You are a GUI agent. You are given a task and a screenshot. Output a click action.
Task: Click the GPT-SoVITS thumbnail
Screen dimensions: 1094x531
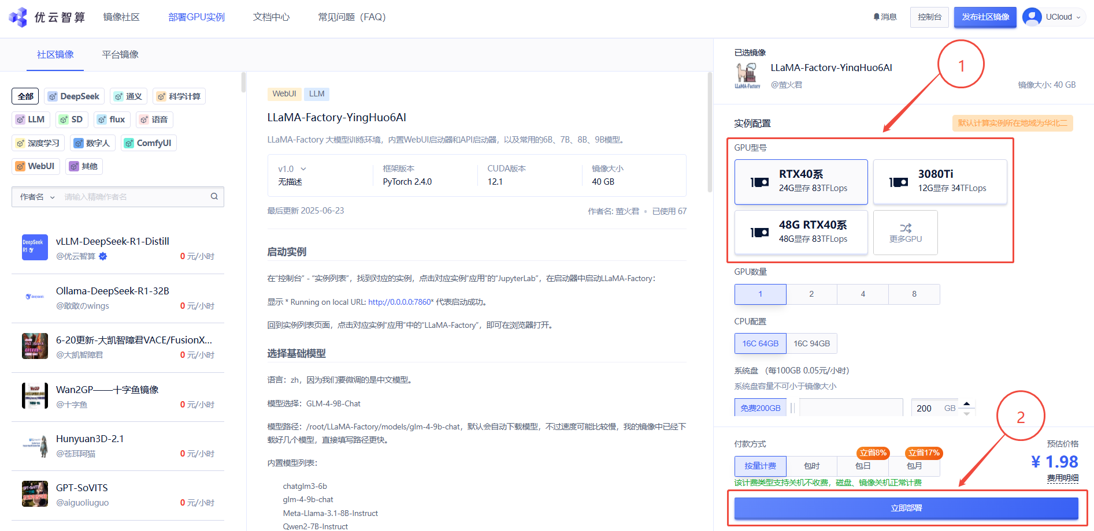click(35, 494)
